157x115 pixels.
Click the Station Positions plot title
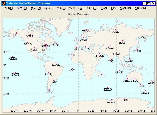(78, 14)
